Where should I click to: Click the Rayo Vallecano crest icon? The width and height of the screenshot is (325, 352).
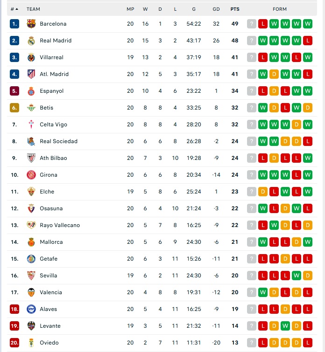31,225
